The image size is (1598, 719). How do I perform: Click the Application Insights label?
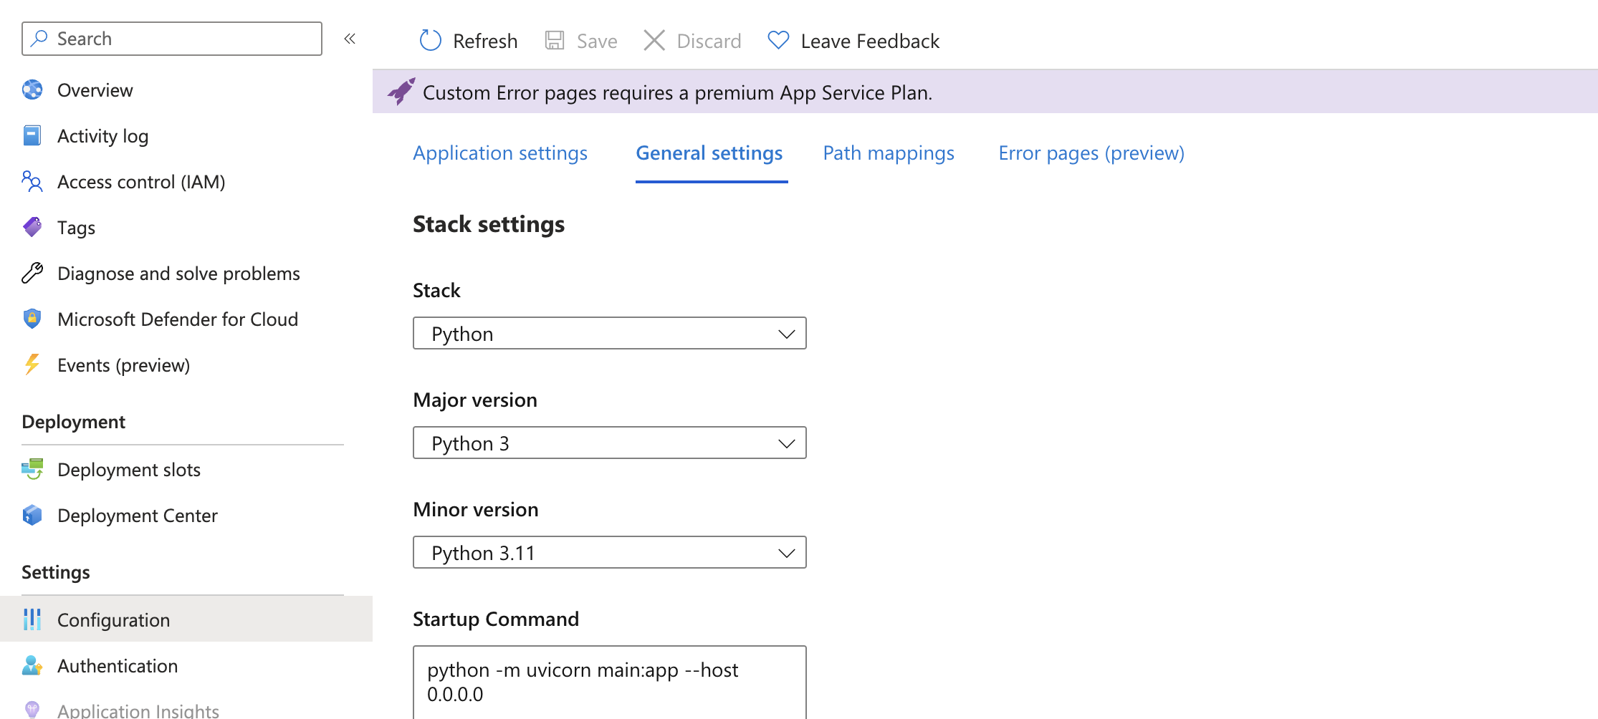tap(138, 710)
